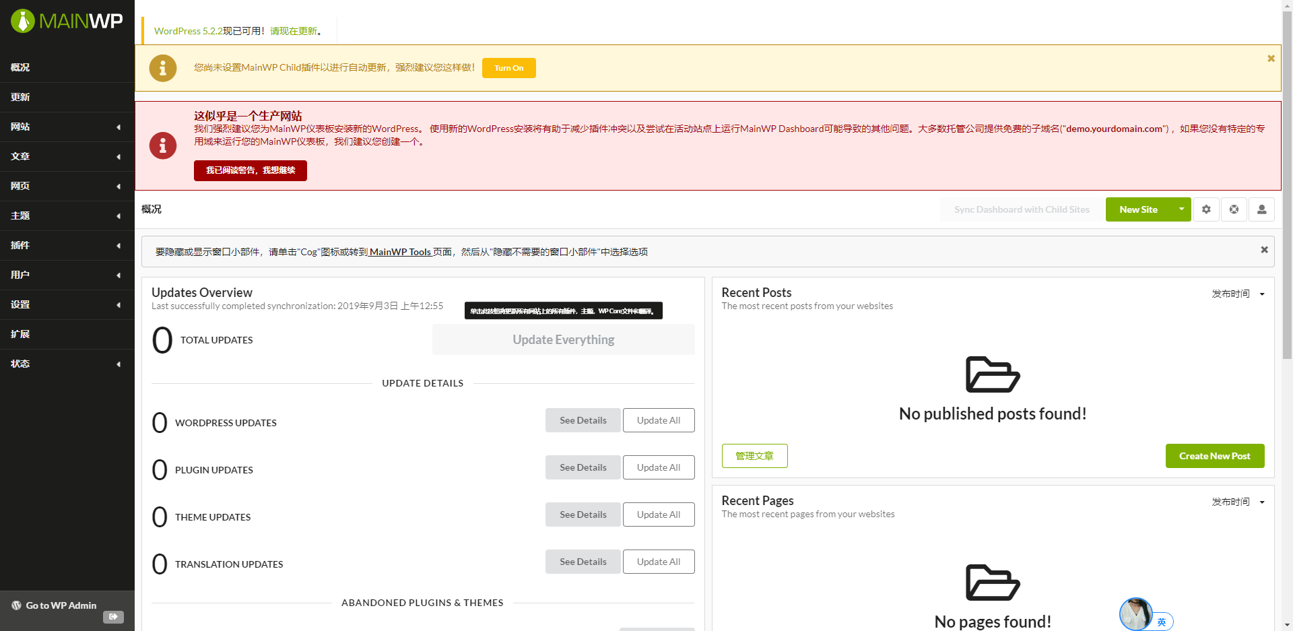Update All WordPress updates

[659, 420]
